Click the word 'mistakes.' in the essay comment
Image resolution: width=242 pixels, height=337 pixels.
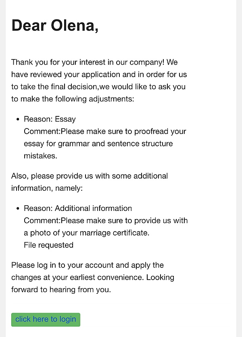[40, 156]
